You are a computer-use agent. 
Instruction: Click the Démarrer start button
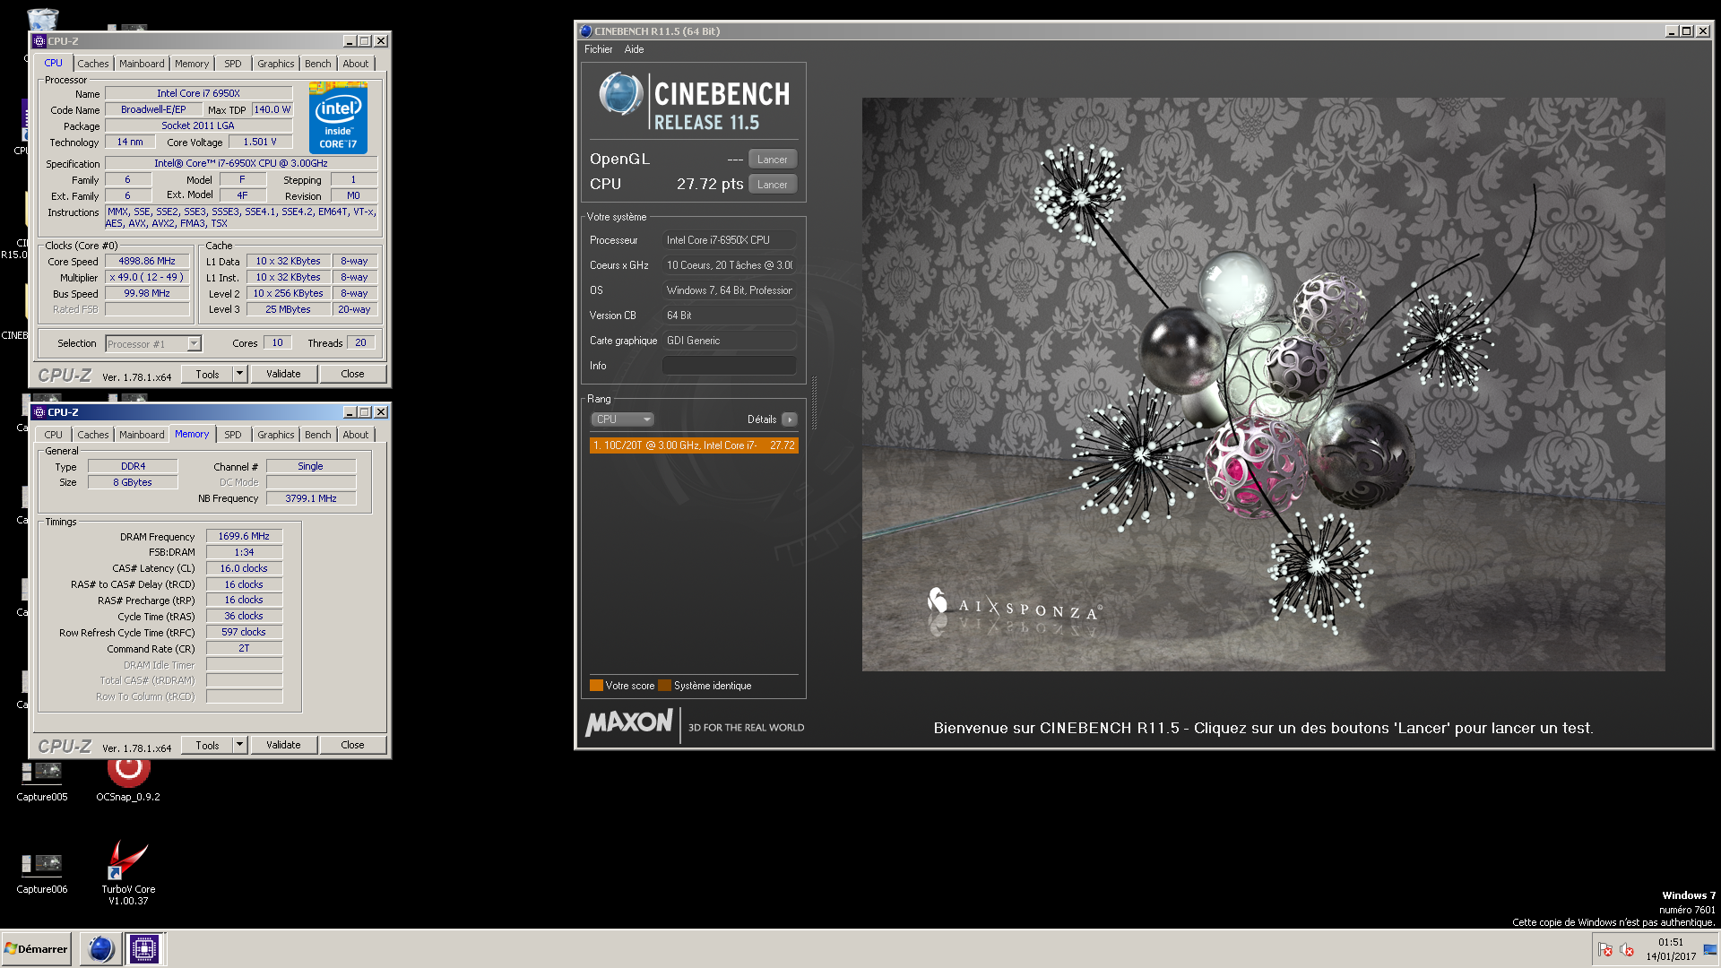(x=36, y=948)
